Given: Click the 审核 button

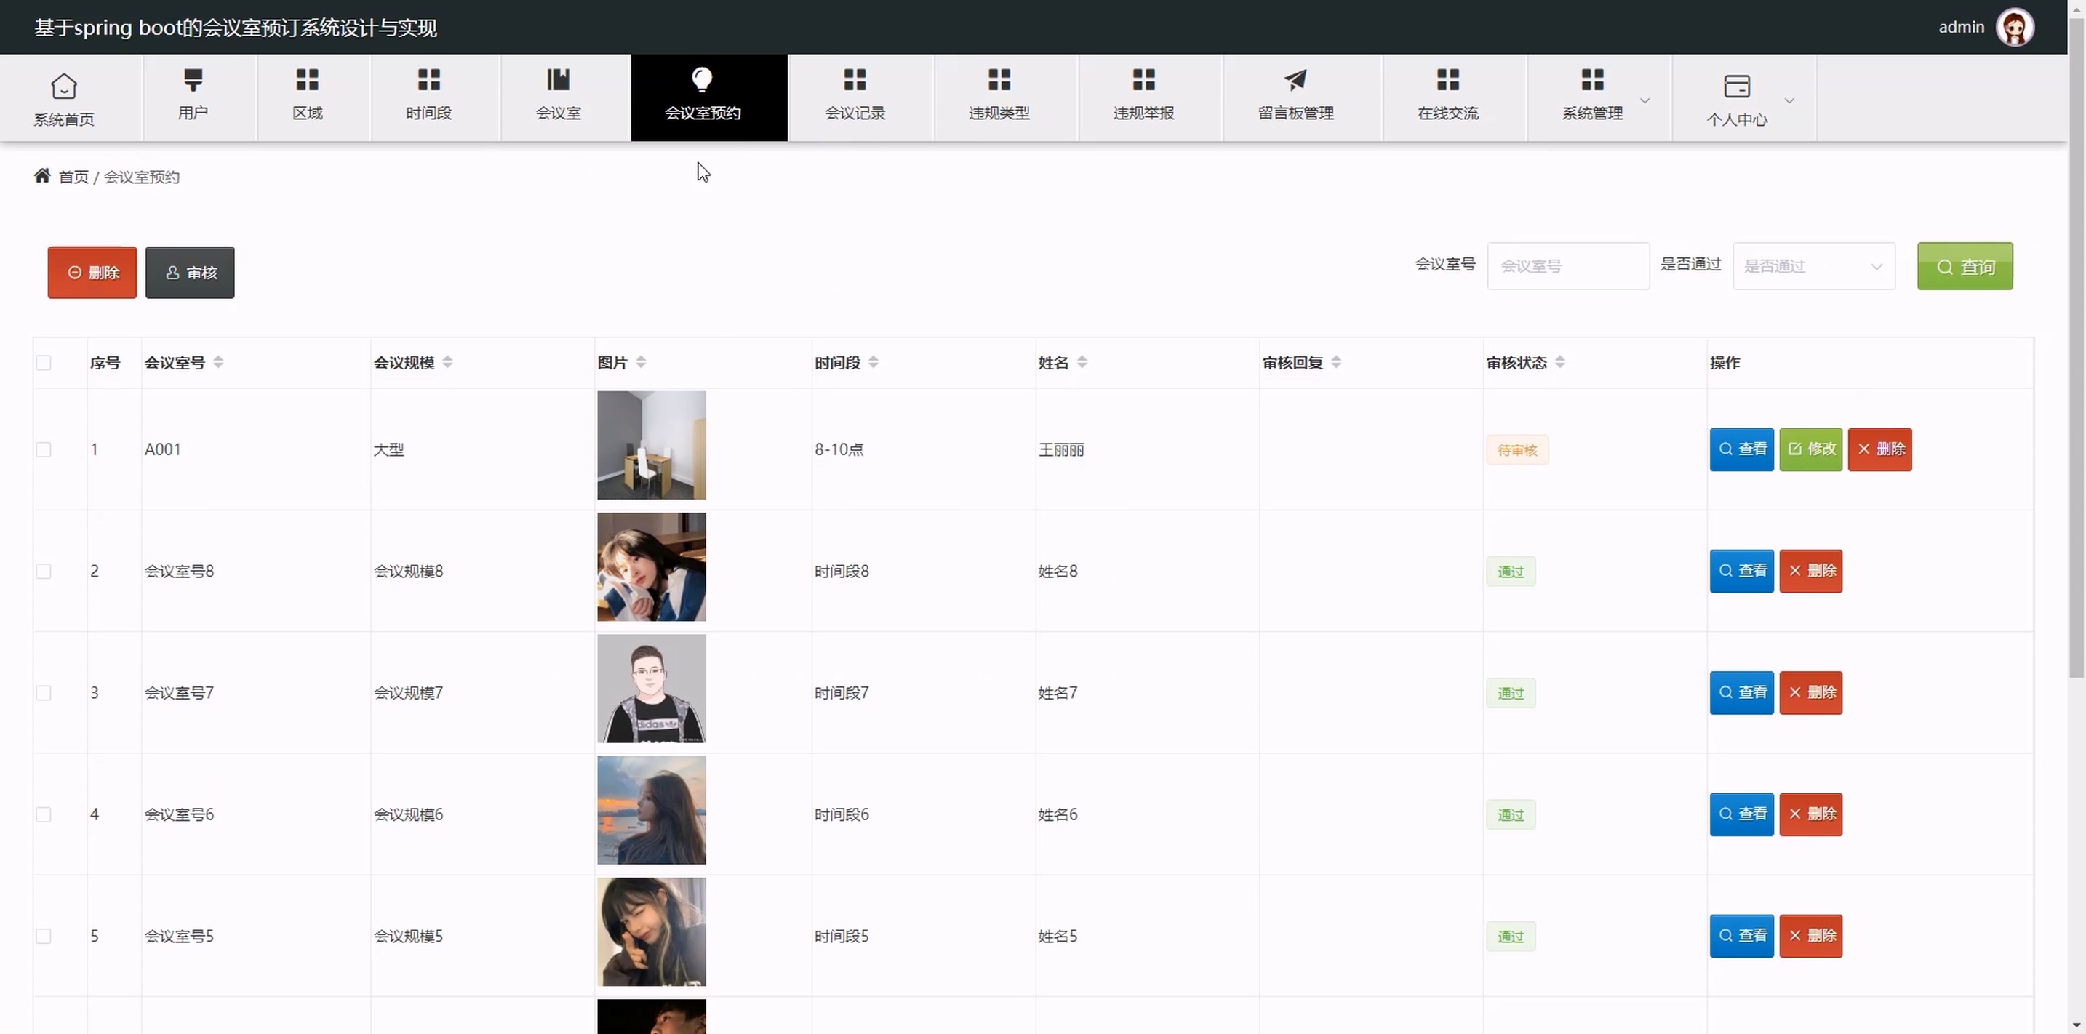Looking at the screenshot, I should (x=191, y=273).
